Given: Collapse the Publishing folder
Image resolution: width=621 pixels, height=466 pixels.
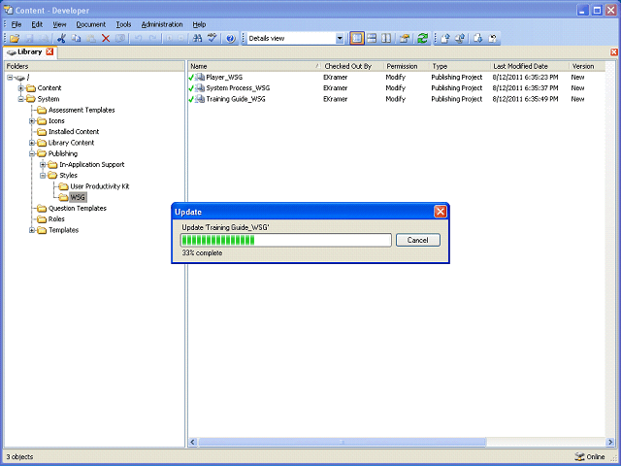Looking at the screenshot, I should click(x=32, y=153).
